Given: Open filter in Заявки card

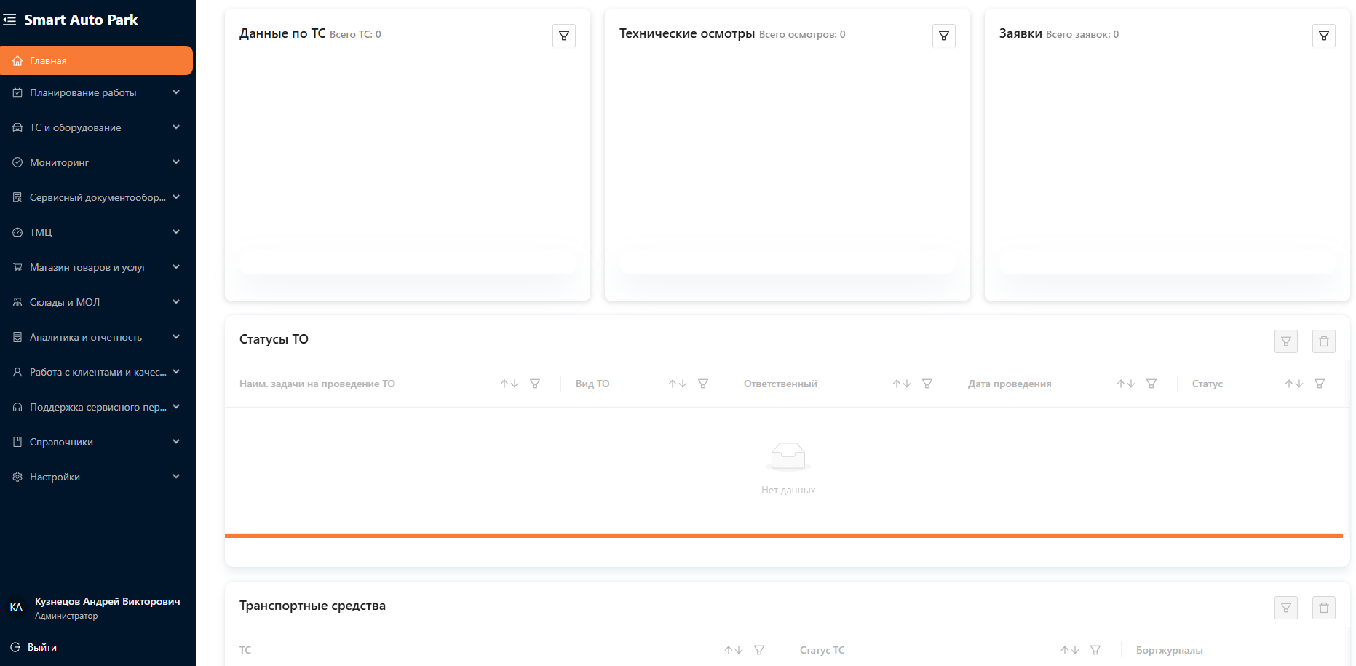Looking at the screenshot, I should point(1323,36).
